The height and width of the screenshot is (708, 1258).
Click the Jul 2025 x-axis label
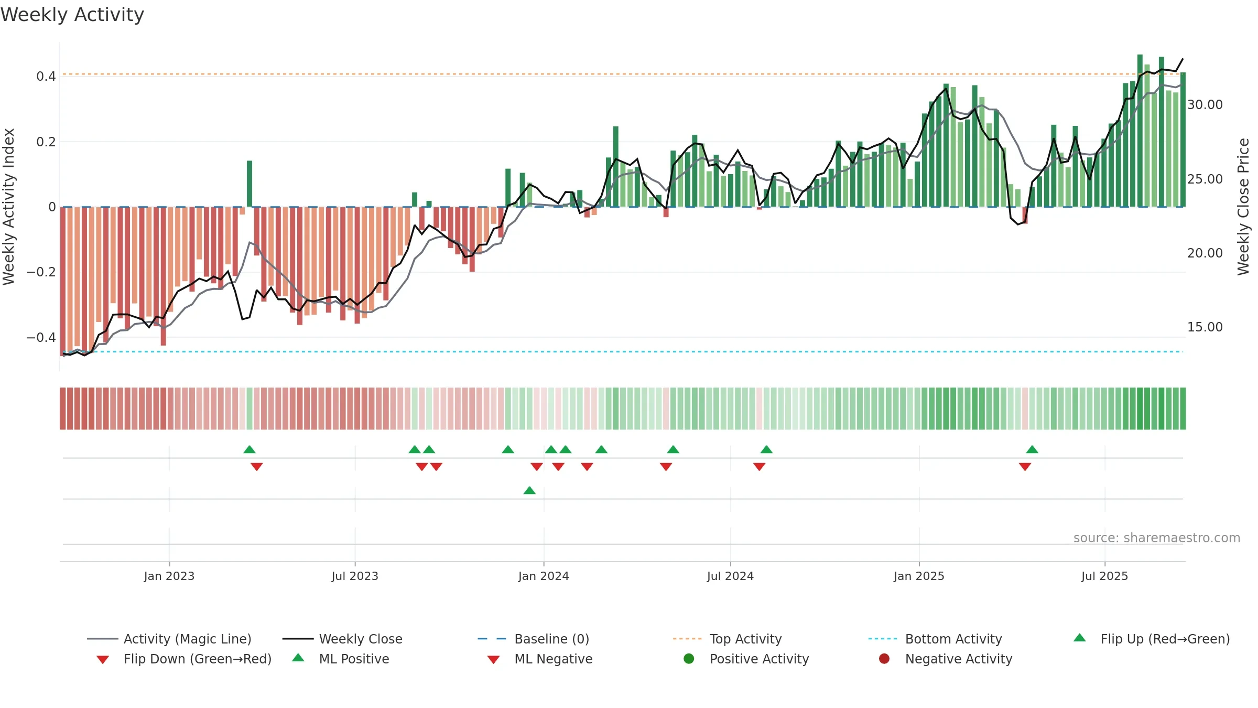[x=1104, y=576]
